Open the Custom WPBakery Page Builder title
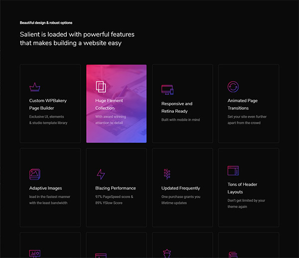This screenshot has height=258, width=299. (x=48, y=104)
